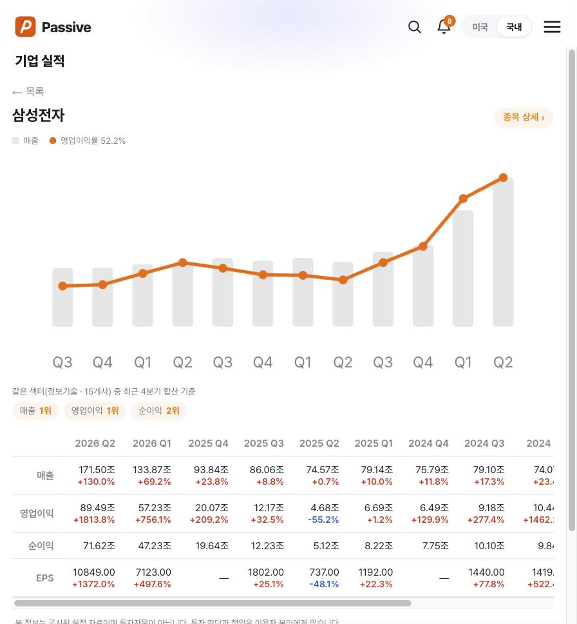Click the 기업 실적 page heading
The width and height of the screenshot is (577, 624).
(x=40, y=61)
